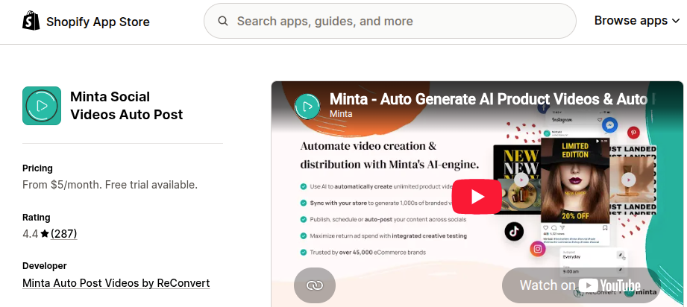Screen dimensions: 687x307
Task: Click the Watch on YouTube button
Action: point(580,285)
